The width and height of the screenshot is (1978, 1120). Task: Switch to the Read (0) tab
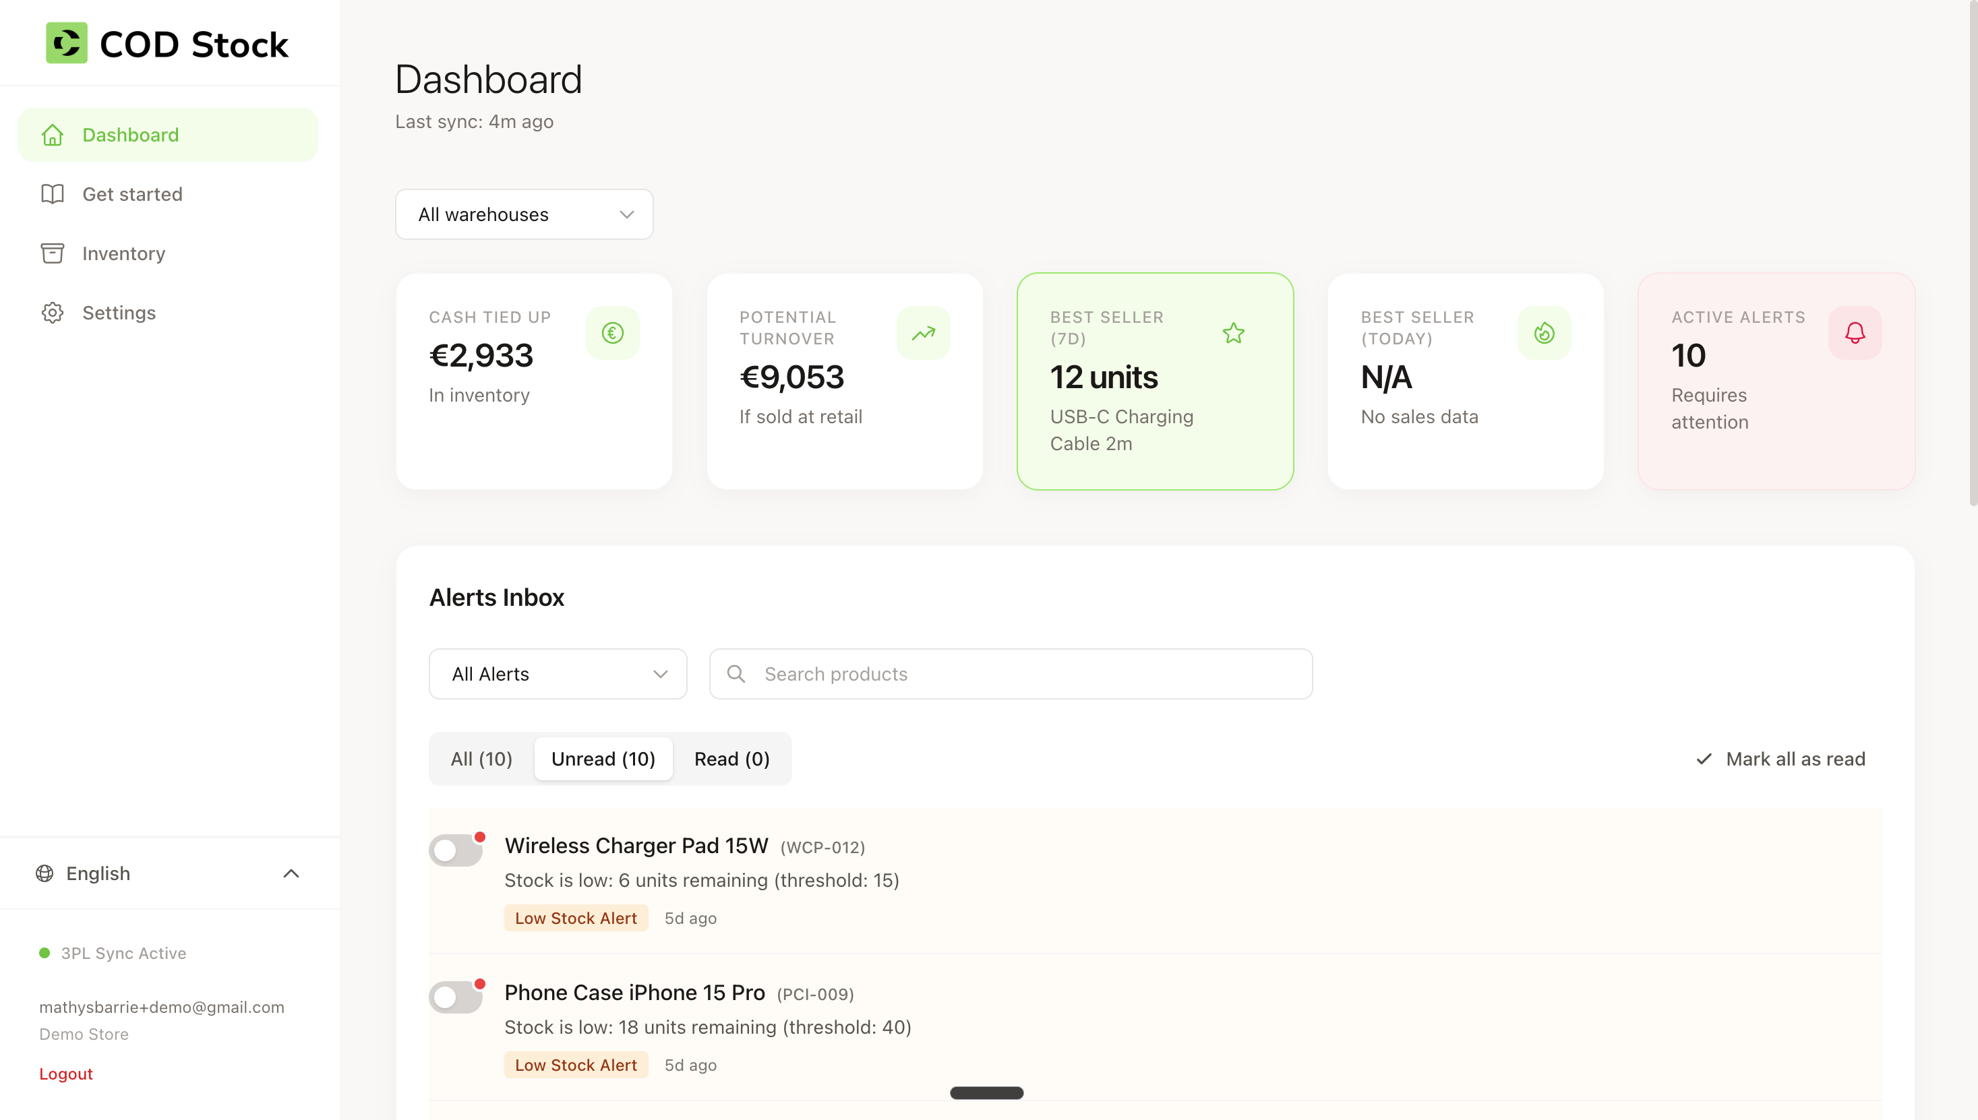(x=731, y=759)
